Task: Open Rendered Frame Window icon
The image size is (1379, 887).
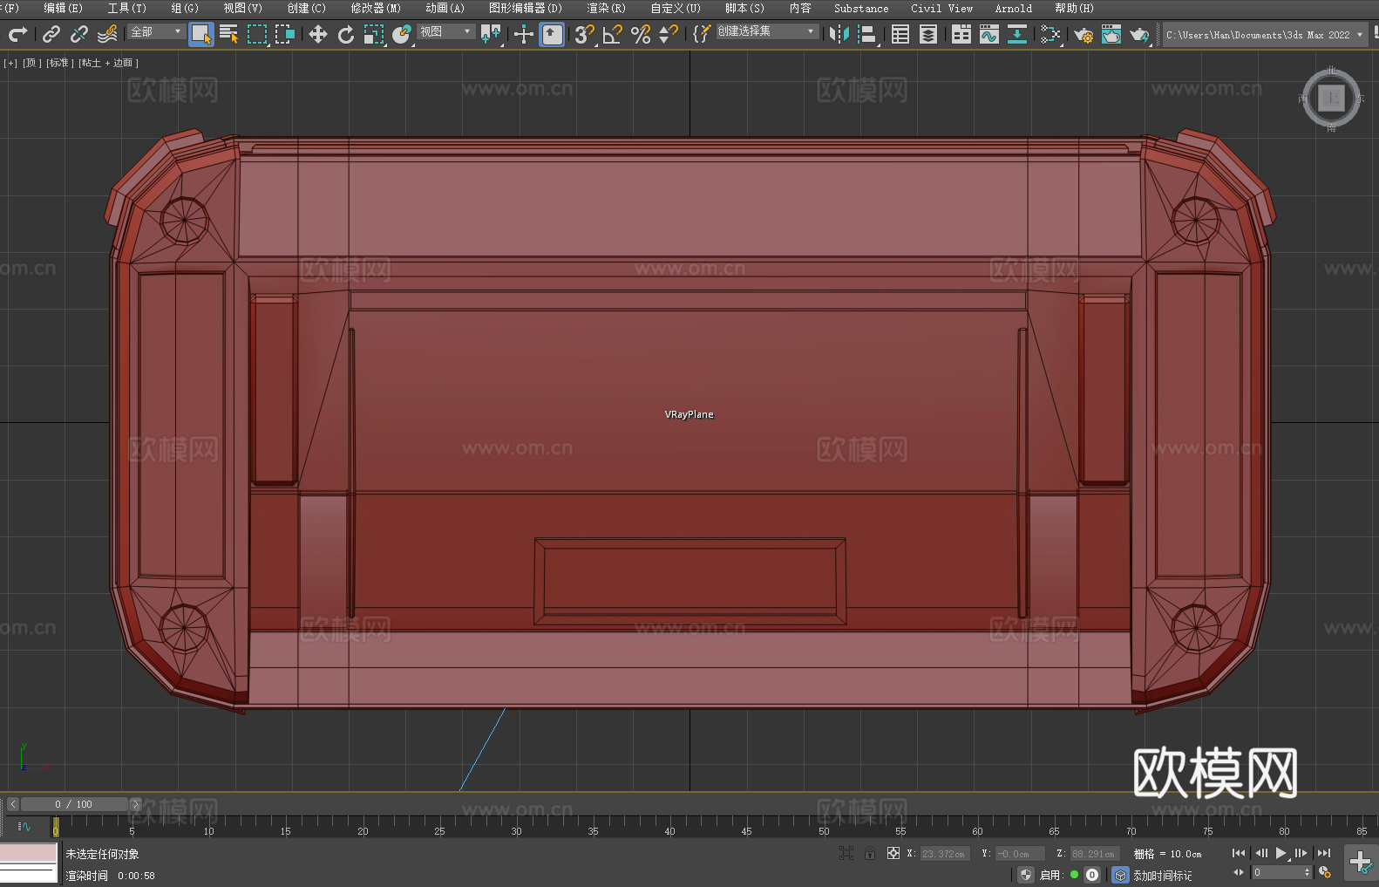Action: click(1111, 34)
